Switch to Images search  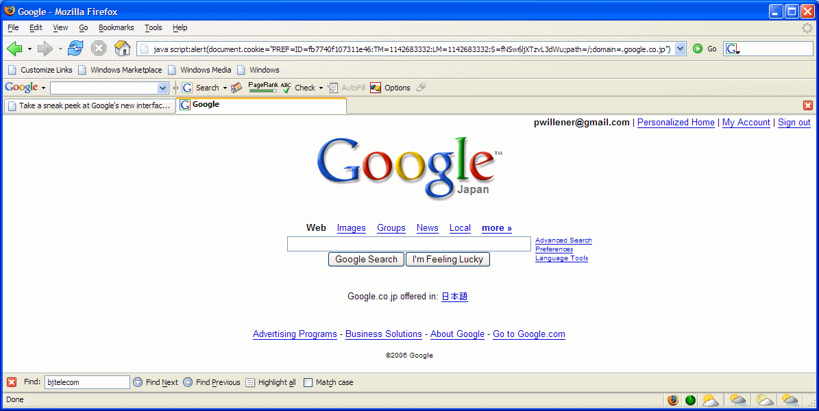coord(351,227)
